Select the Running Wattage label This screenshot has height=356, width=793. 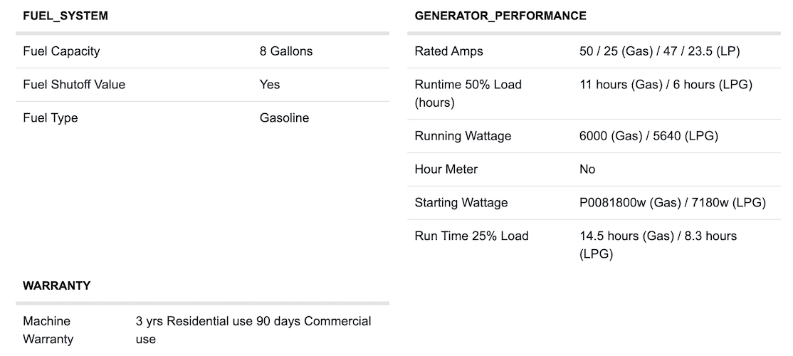click(x=463, y=136)
